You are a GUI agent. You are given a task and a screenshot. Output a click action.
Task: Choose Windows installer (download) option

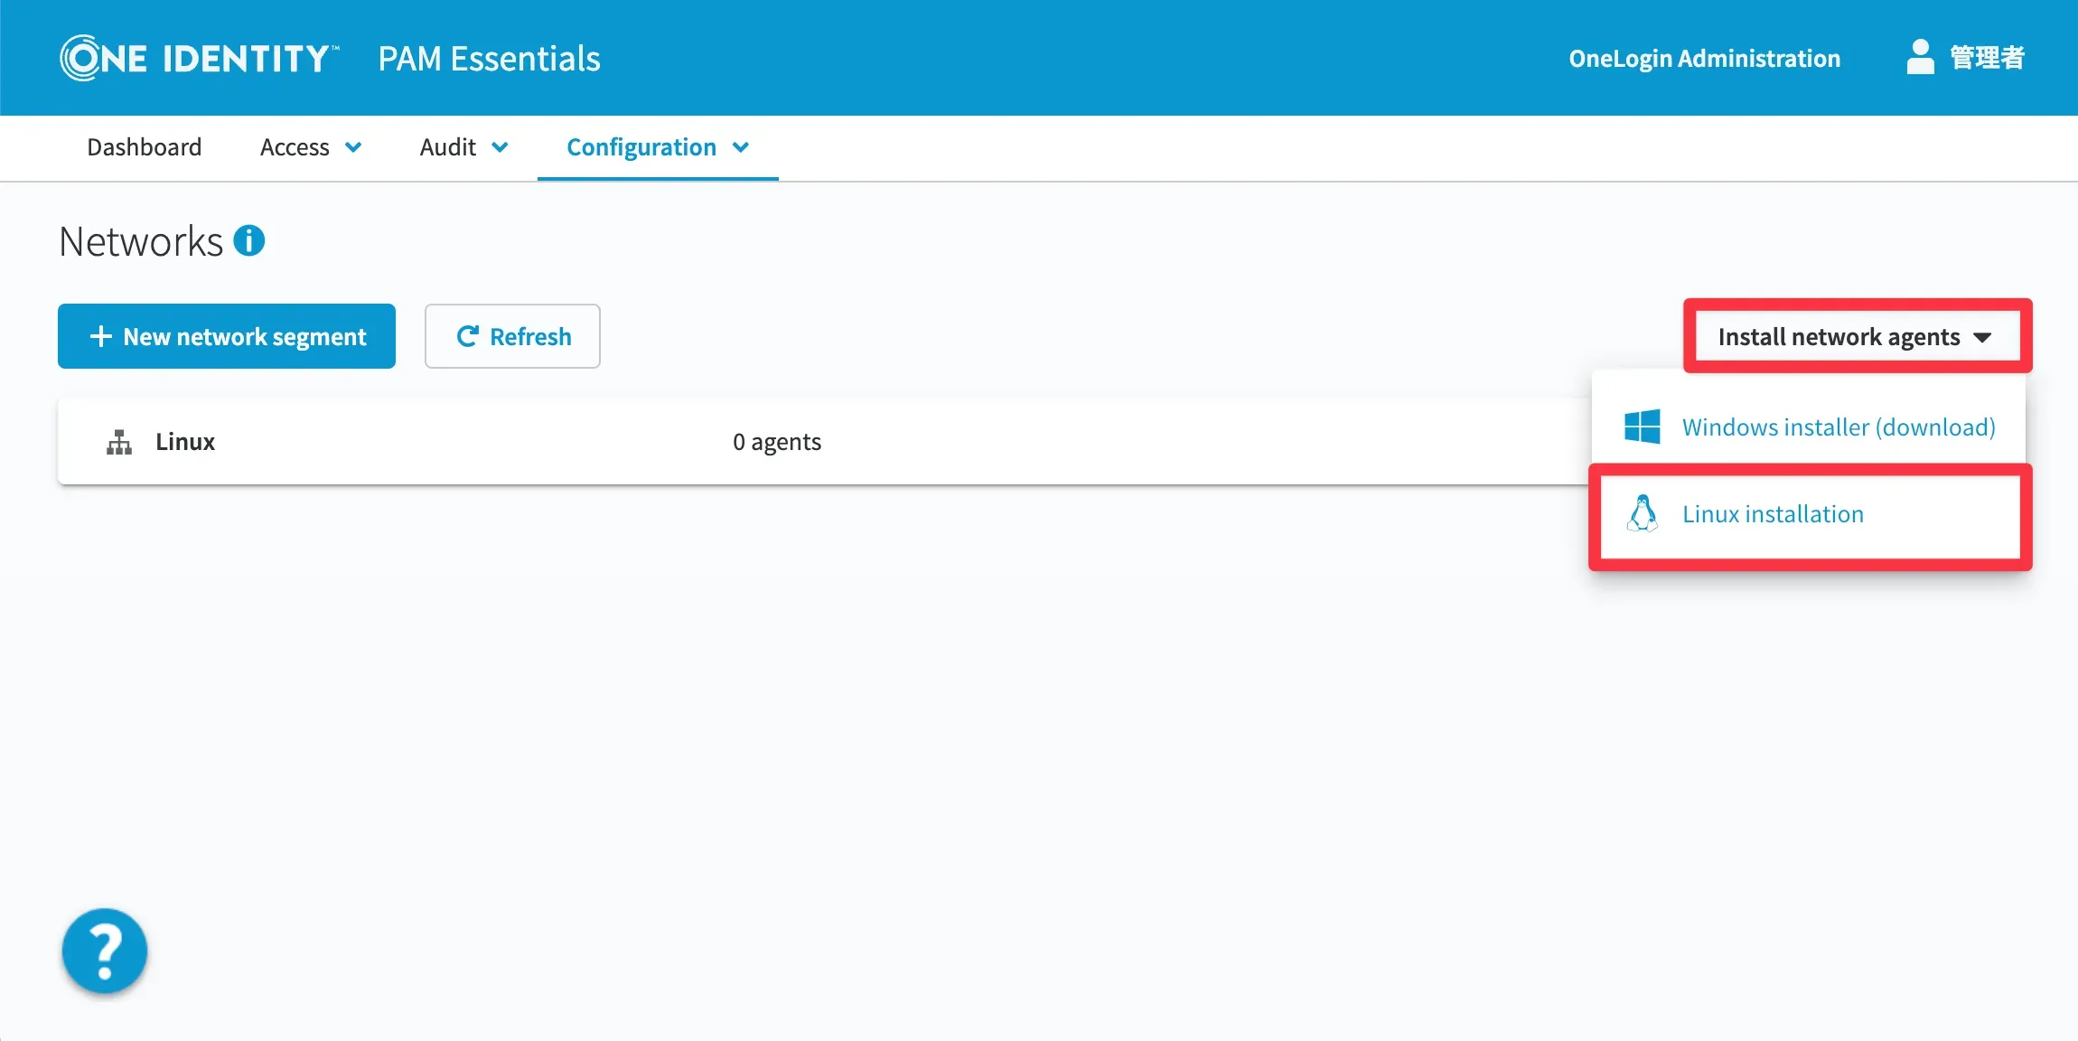pyautogui.click(x=1838, y=427)
